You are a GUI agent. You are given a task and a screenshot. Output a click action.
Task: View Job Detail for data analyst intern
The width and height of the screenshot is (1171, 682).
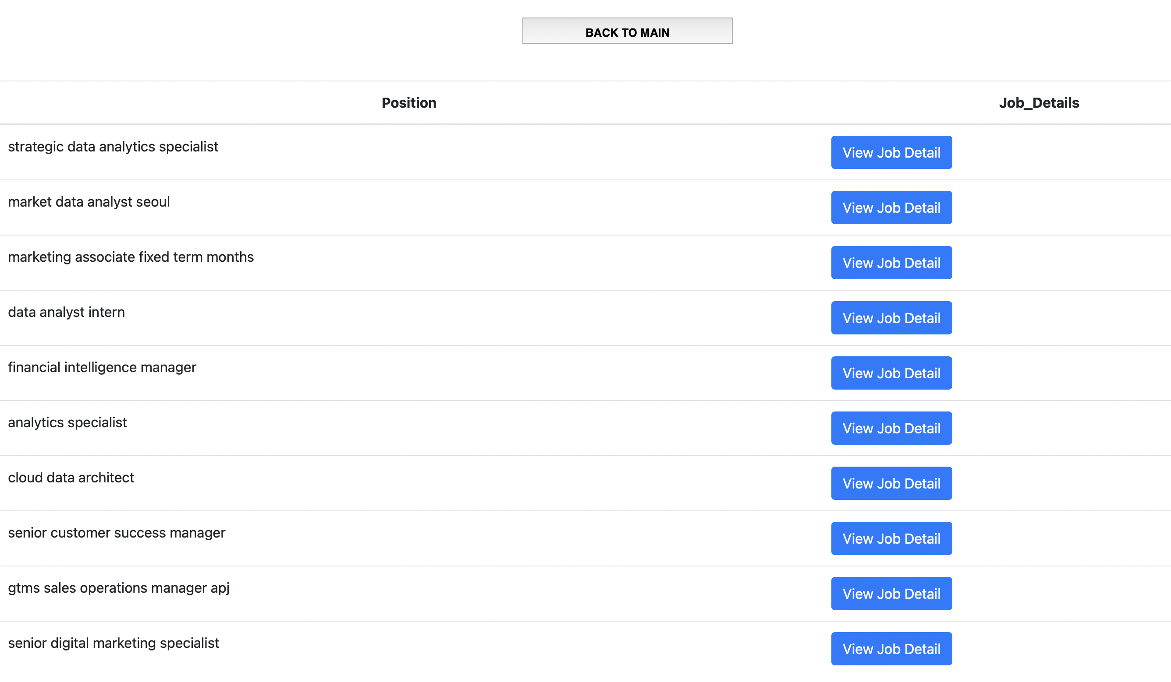891,317
